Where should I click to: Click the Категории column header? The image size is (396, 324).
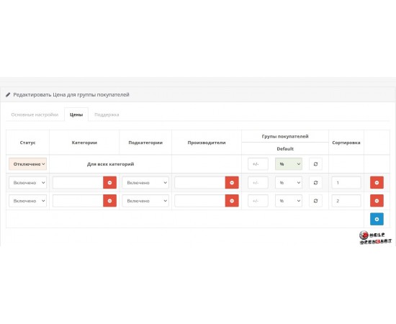pos(84,143)
